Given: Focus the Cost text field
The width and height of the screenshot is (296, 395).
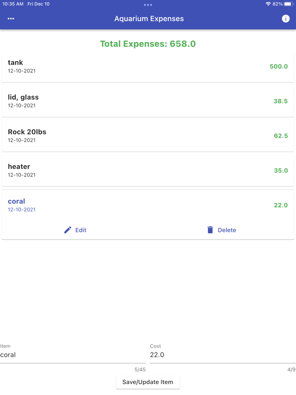Looking at the screenshot, I should coord(222,355).
